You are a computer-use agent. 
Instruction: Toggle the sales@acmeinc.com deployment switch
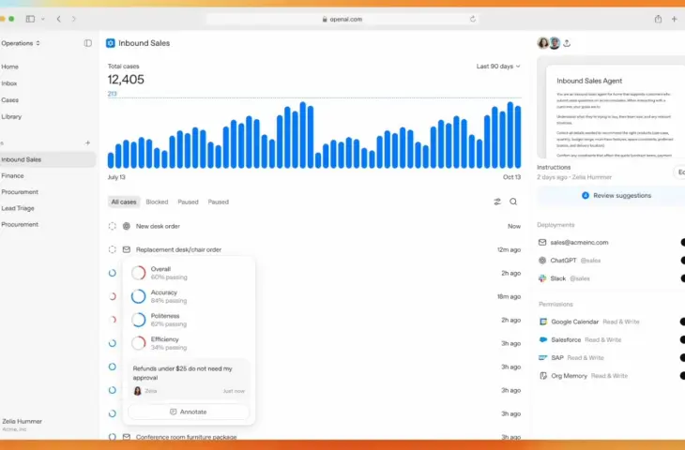681,242
